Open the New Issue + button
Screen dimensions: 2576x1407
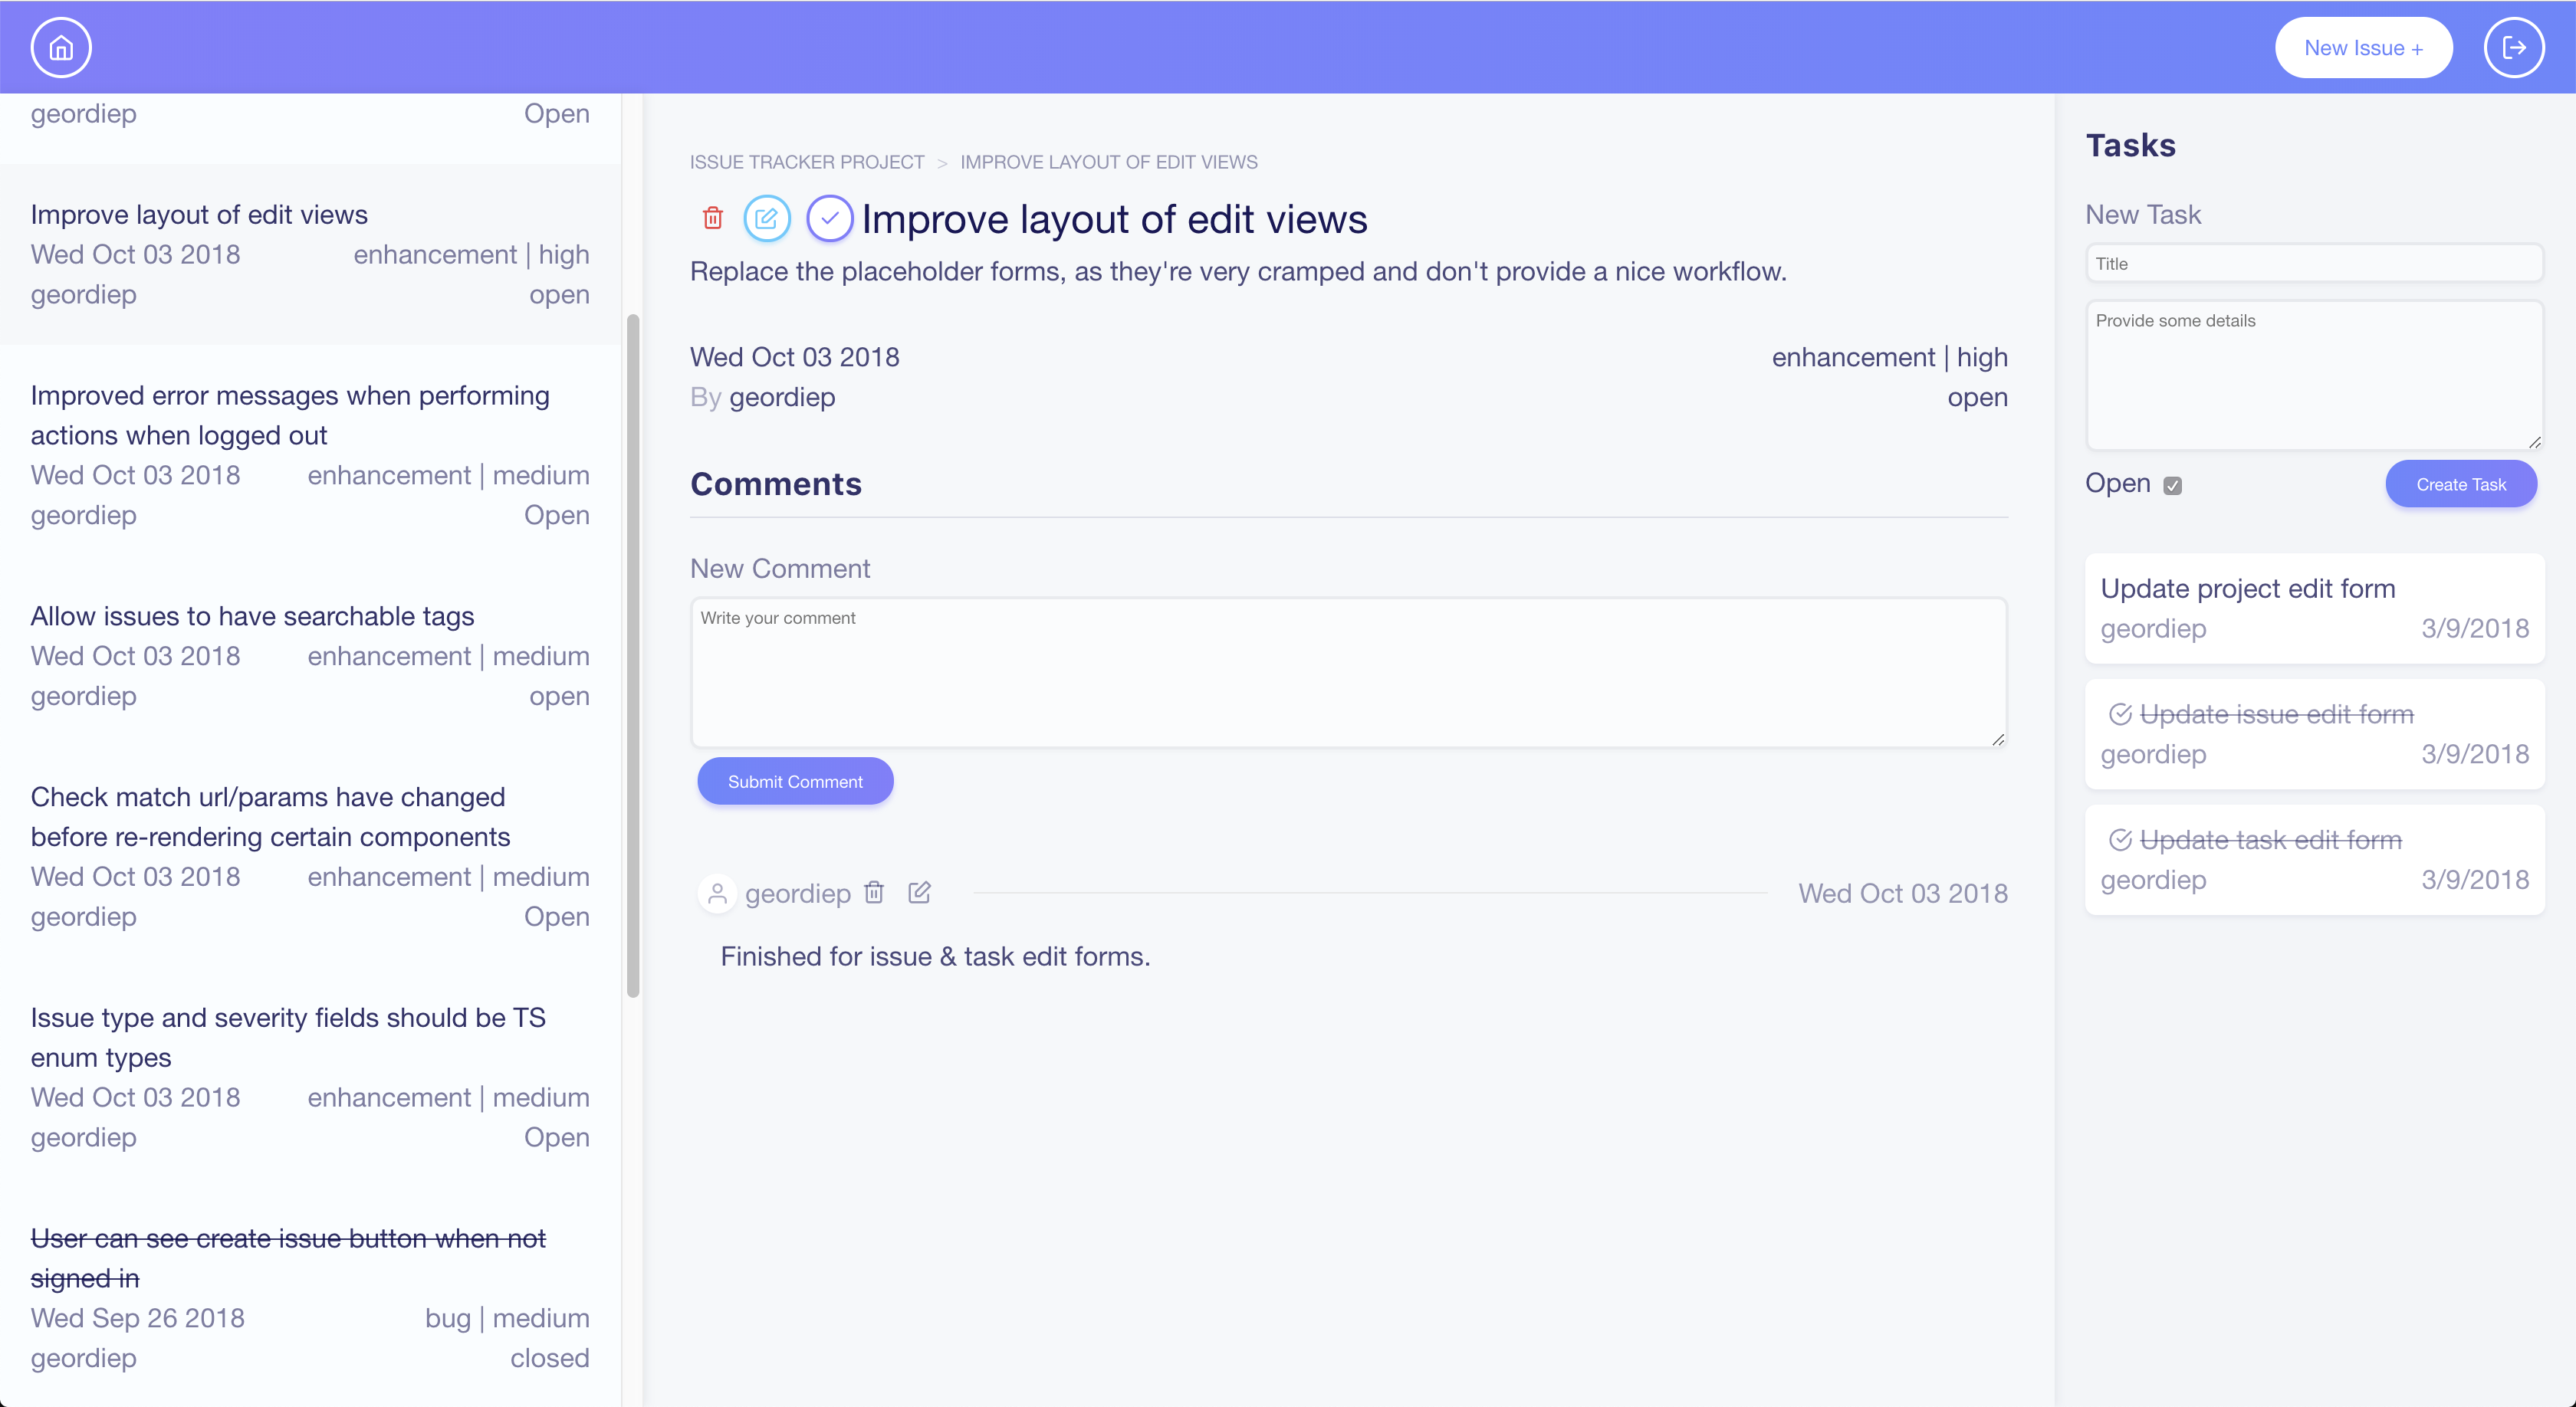click(x=2363, y=47)
